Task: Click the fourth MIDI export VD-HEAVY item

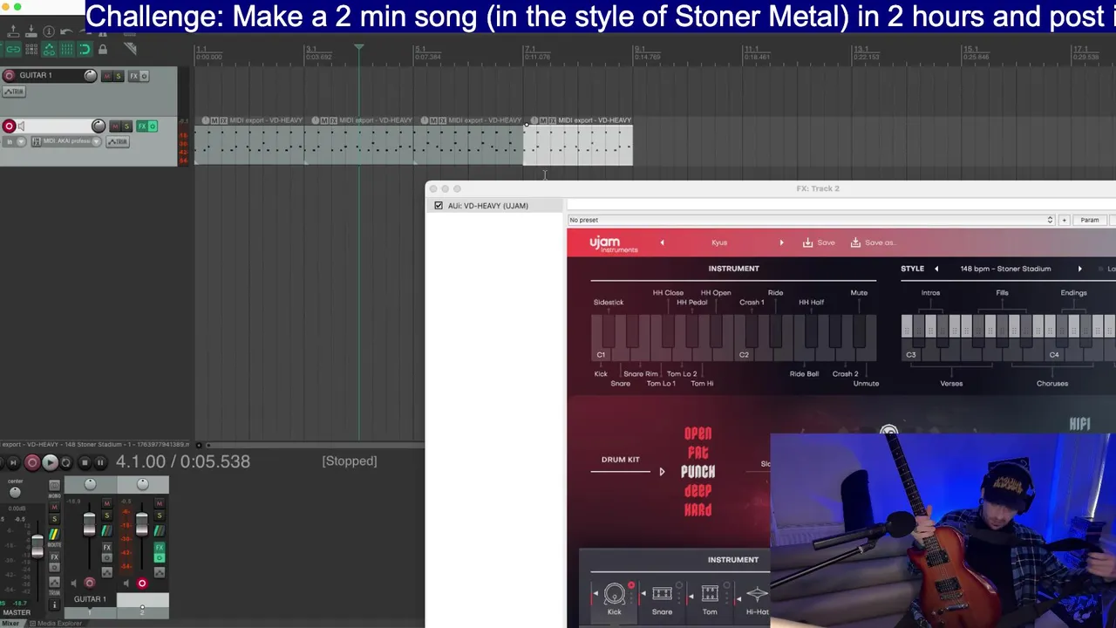Action: [x=578, y=144]
